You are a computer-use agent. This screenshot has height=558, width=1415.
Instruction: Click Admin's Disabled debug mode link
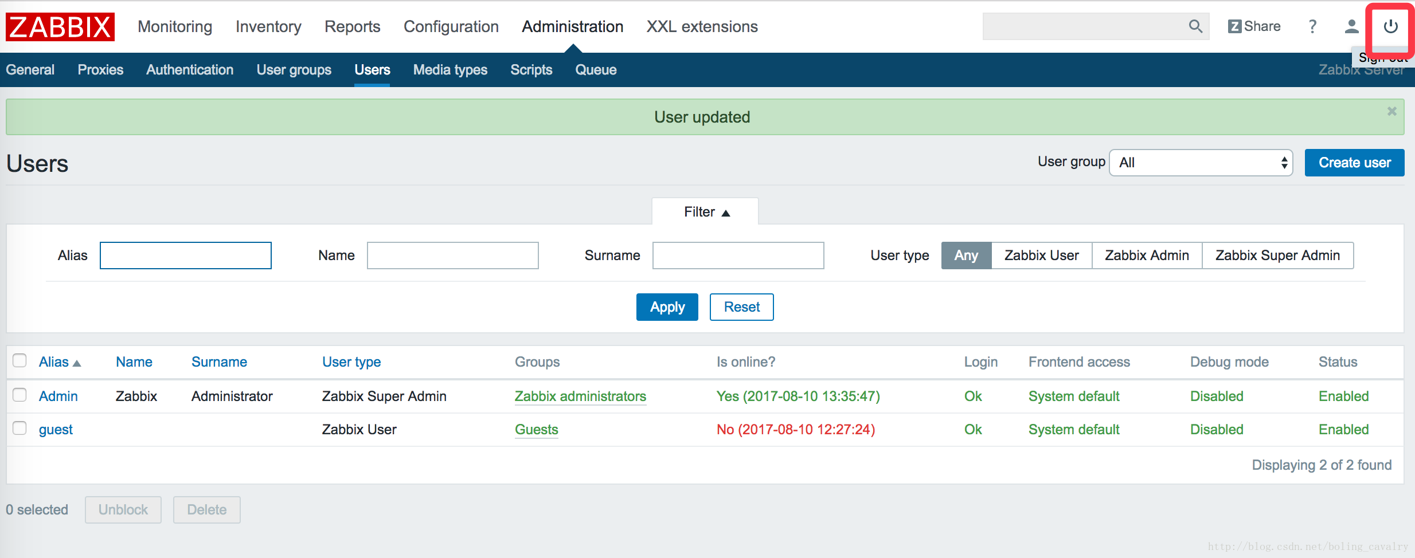(x=1217, y=396)
